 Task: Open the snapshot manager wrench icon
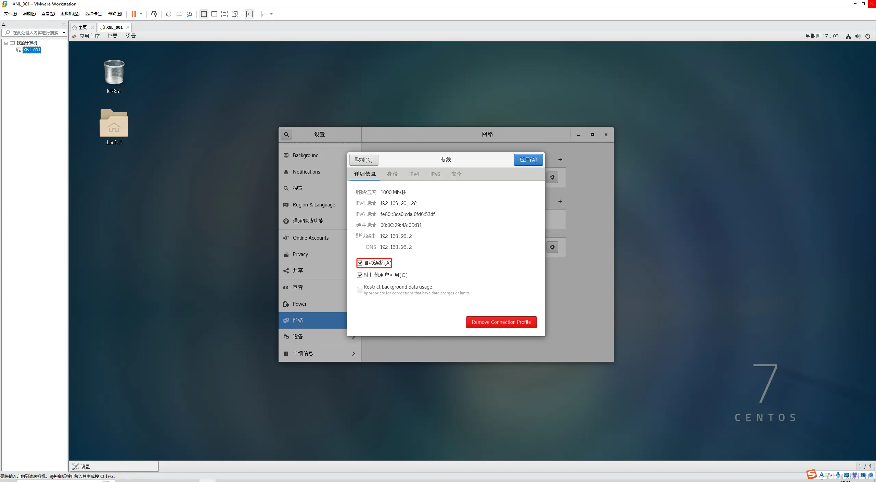point(189,14)
